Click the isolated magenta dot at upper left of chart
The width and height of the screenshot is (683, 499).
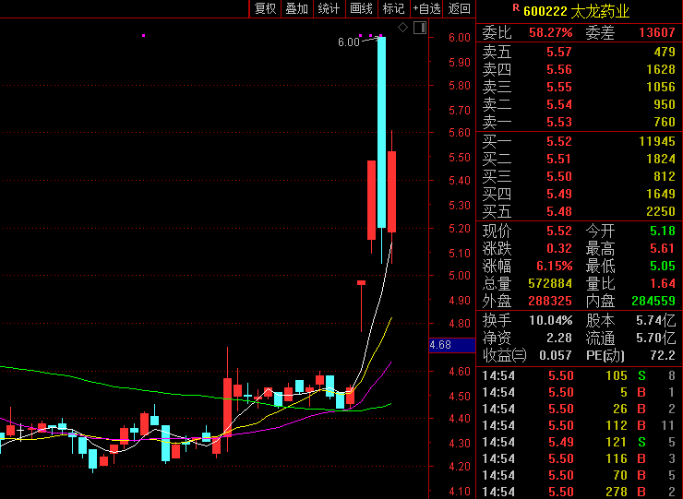[143, 35]
